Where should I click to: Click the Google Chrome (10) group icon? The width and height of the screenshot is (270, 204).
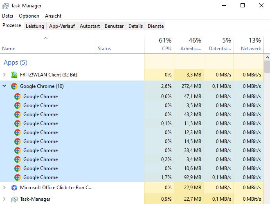[14, 86]
